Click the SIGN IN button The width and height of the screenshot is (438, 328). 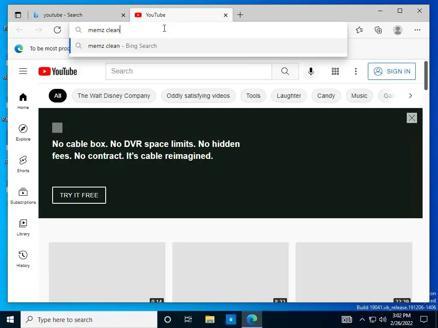[392, 71]
